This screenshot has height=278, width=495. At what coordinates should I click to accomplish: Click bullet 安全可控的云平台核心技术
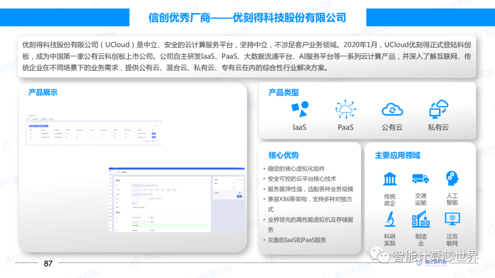[x=302, y=179]
